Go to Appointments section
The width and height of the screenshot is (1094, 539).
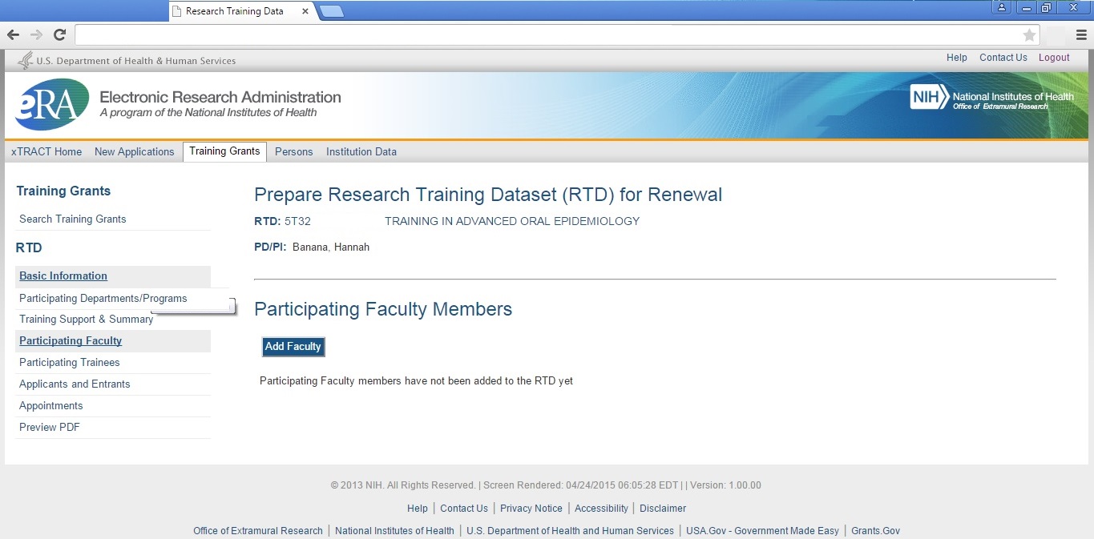pyautogui.click(x=51, y=405)
